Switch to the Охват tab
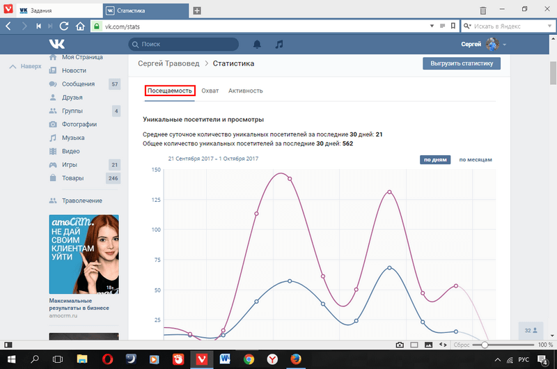 [x=210, y=91]
